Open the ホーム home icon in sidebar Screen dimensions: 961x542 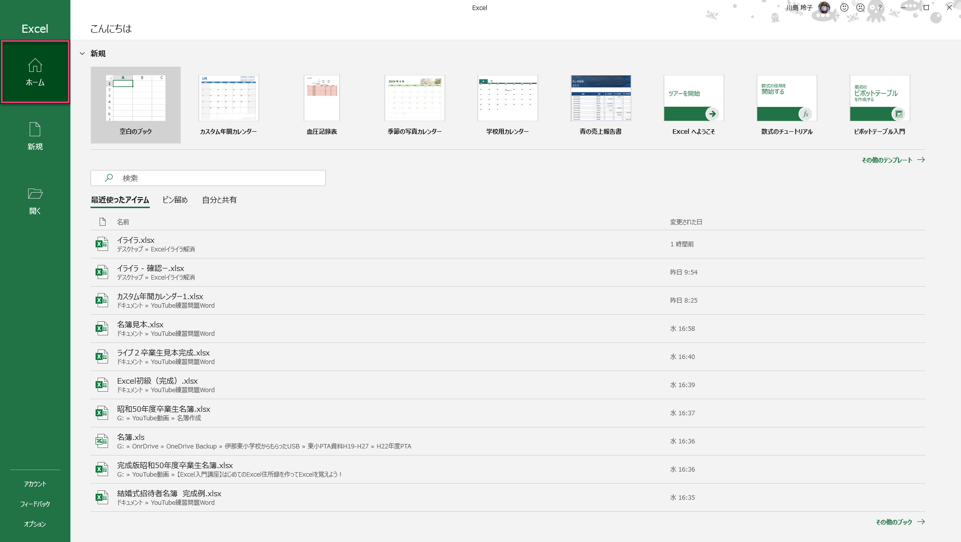tap(35, 65)
